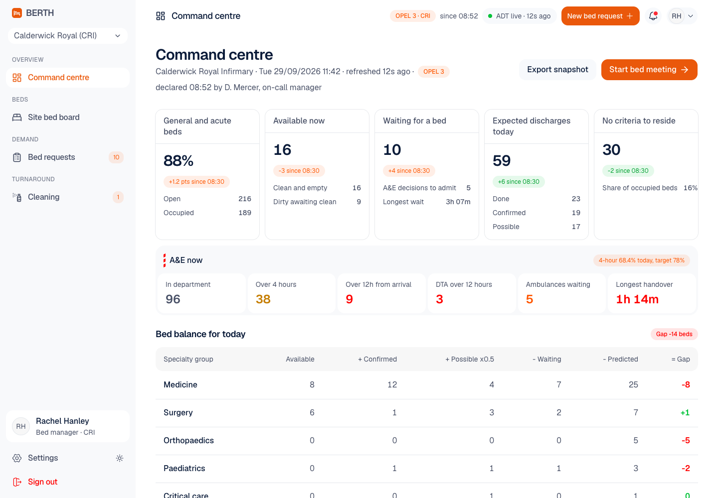
Task: Click the Gap -14 beds badge
Action: click(x=674, y=334)
